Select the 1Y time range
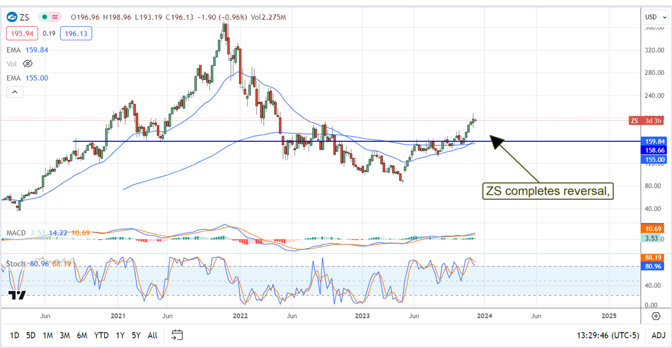Screen dimensions: 672x348 click(120, 335)
